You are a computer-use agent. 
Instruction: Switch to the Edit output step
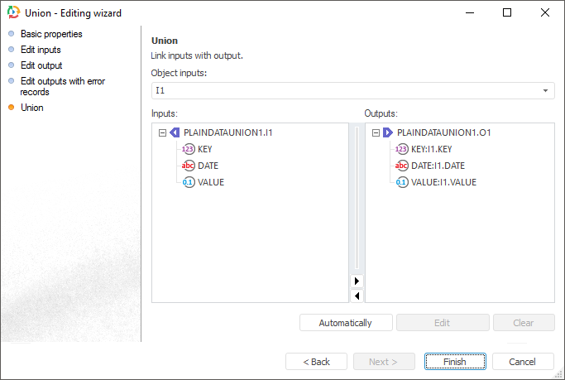(x=41, y=65)
